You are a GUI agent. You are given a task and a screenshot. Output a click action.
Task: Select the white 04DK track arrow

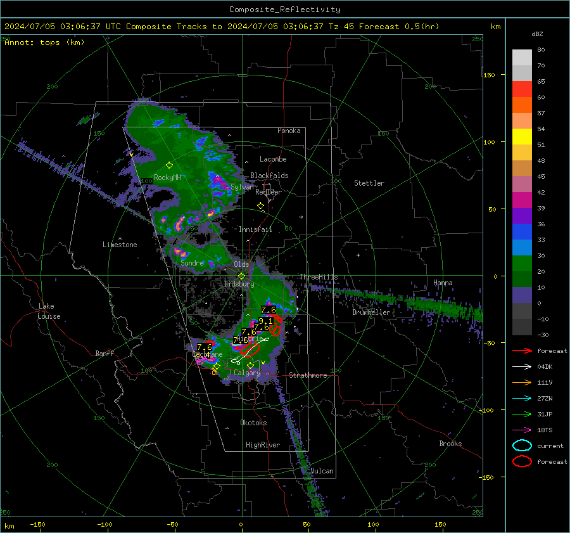tap(522, 367)
